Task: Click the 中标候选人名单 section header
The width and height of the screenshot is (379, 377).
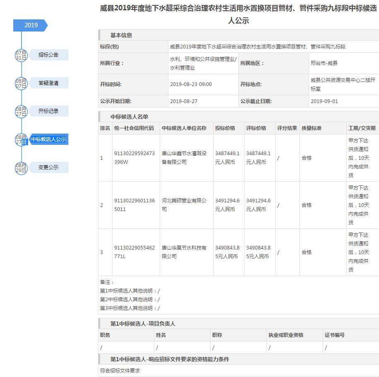Action: 129,117
